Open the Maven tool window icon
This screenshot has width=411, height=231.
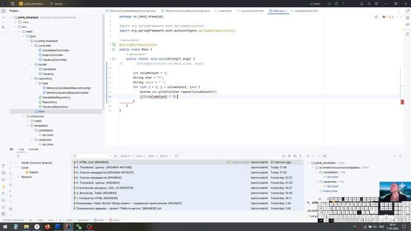(x=408, y=24)
